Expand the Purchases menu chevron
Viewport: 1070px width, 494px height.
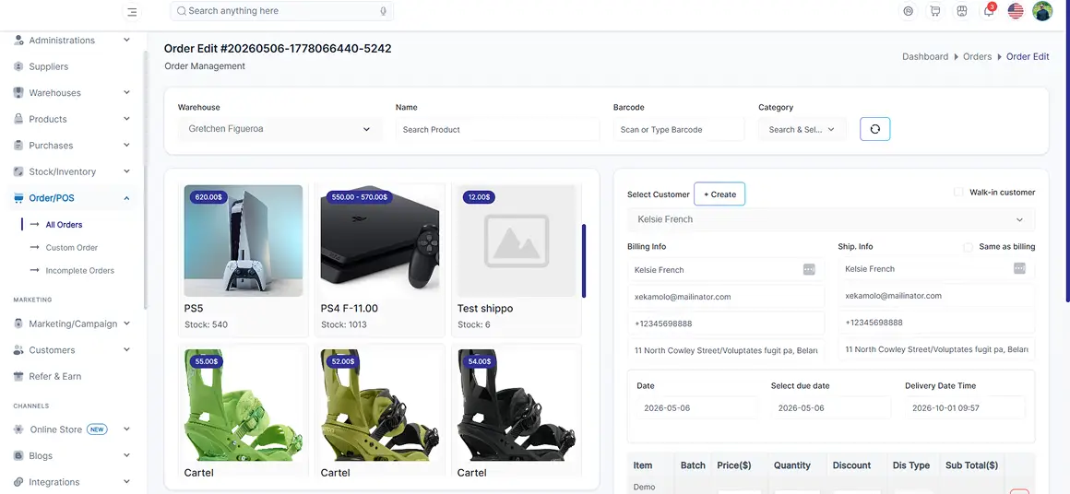pyautogui.click(x=127, y=145)
